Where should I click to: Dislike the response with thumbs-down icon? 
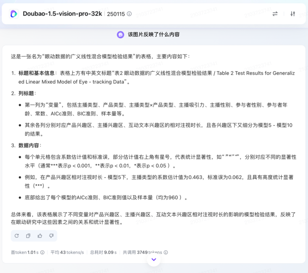click(51, 236)
